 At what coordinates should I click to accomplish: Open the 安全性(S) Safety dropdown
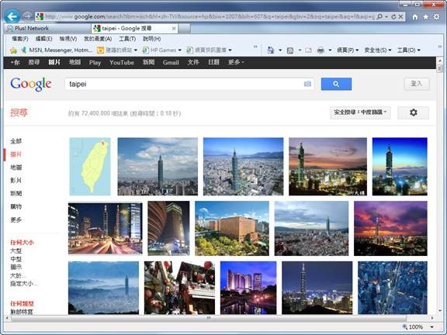coord(378,50)
